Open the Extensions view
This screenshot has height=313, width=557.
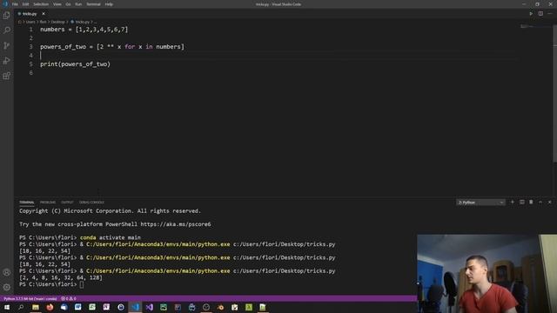[6, 76]
